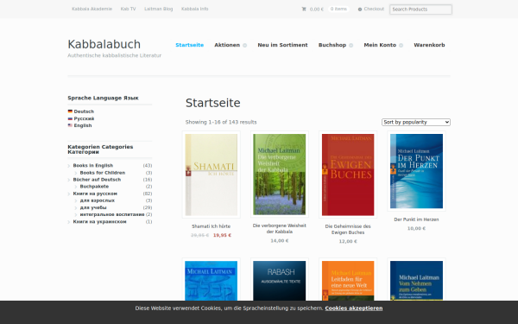This screenshot has height=324, width=518.
Task: Open Der Punkt im Herzen cover
Action: (x=416, y=171)
